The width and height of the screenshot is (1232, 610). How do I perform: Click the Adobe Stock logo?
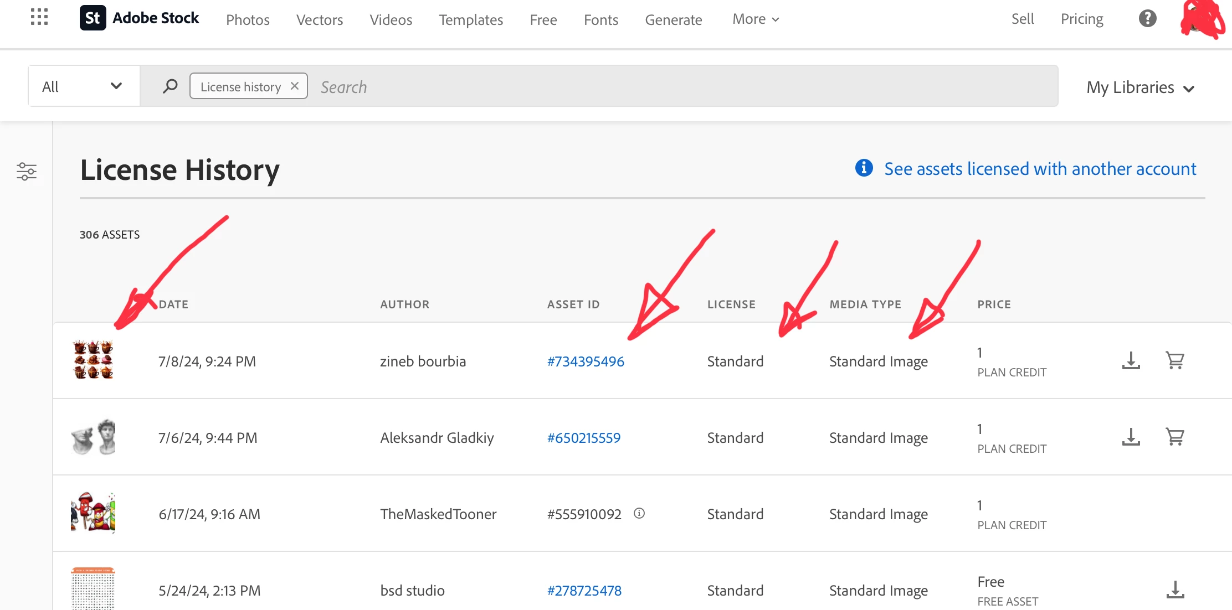(x=140, y=18)
